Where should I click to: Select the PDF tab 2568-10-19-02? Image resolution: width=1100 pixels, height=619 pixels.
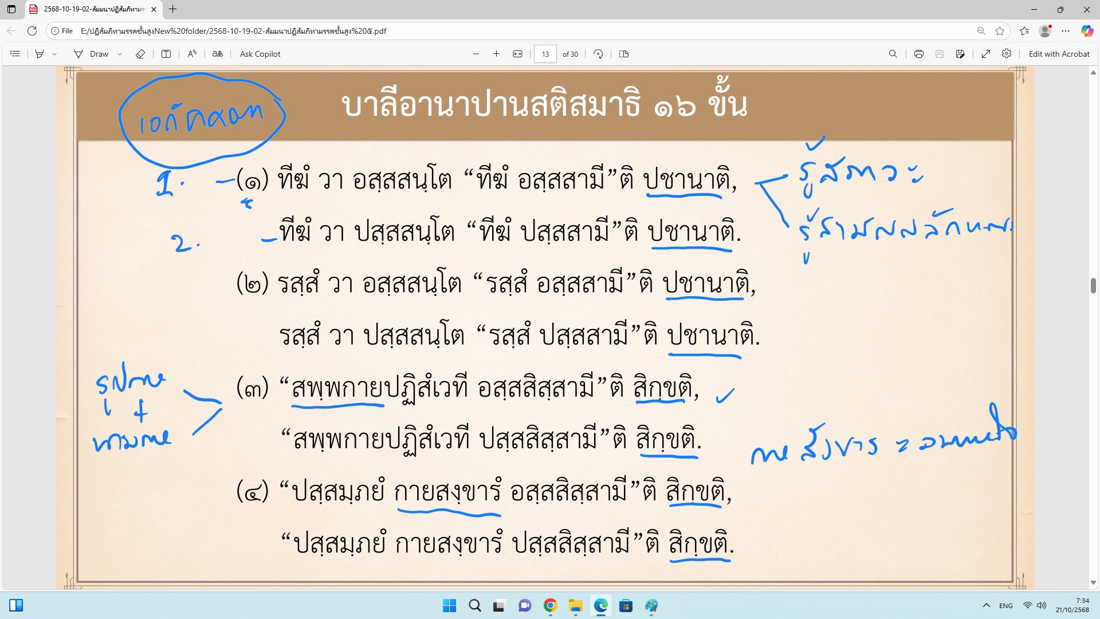(92, 9)
